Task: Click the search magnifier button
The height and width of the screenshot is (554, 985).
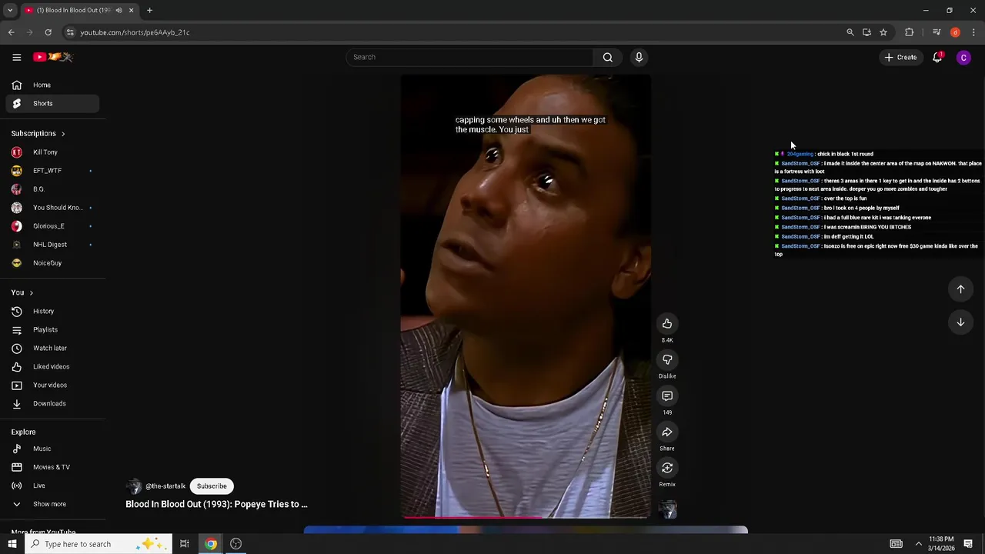Action: point(608,57)
